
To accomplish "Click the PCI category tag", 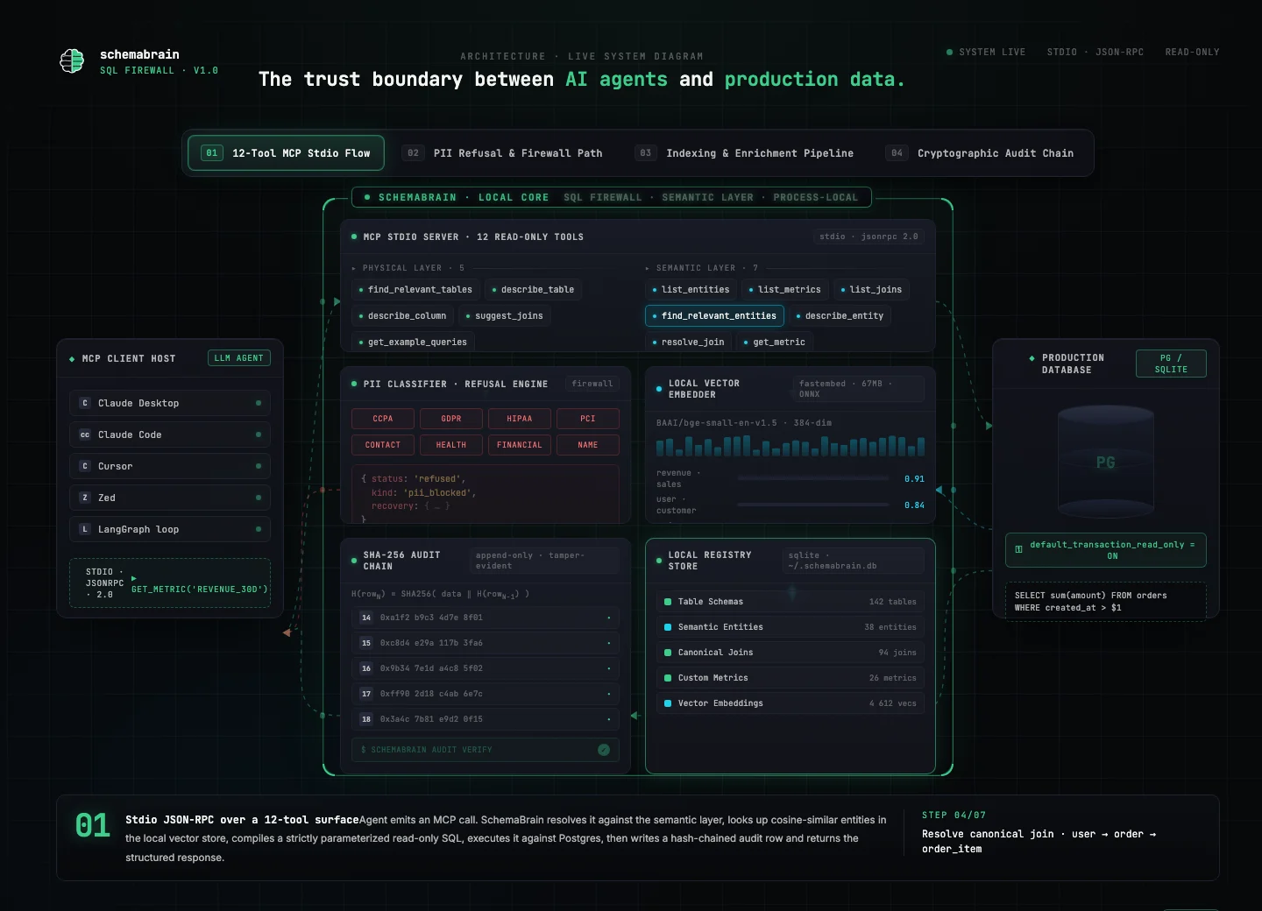I will click(x=588, y=419).
